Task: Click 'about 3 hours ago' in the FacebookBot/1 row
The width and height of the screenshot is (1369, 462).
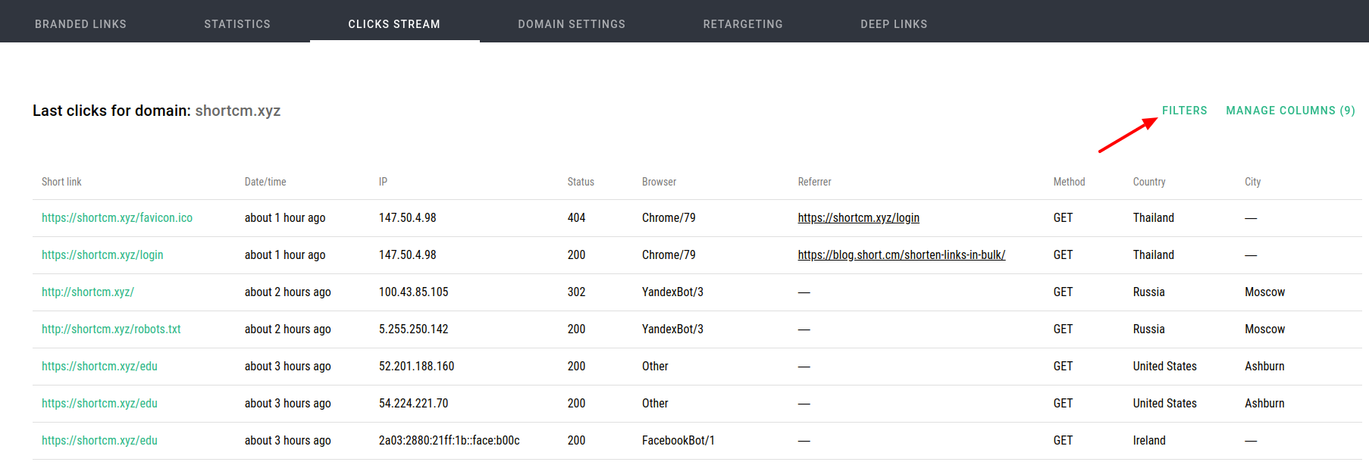Action: (x=288, y=441)
